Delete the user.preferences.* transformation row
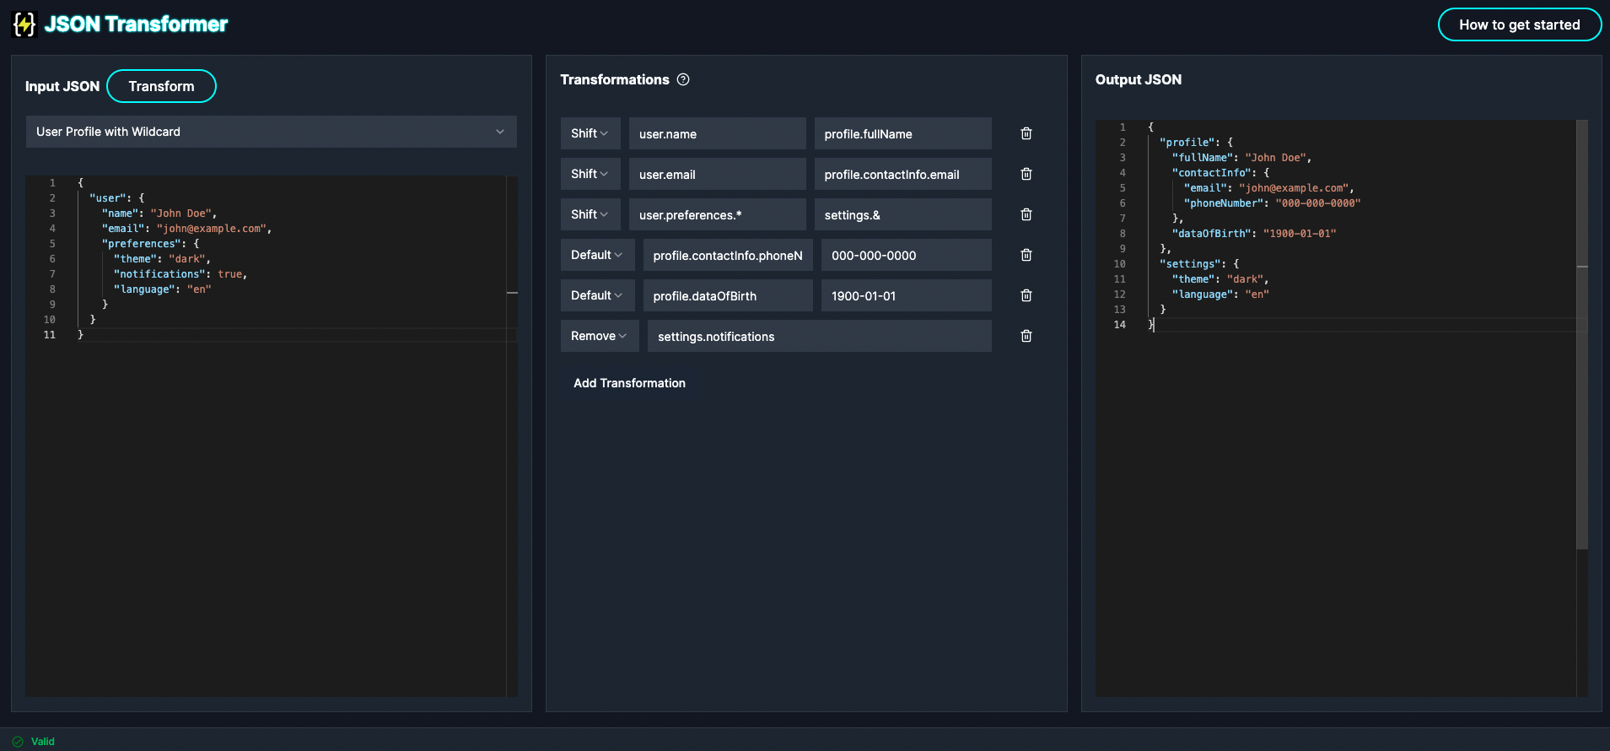Image resolution: width=1610 pixels, height=751 pixels. (1026, 214)
